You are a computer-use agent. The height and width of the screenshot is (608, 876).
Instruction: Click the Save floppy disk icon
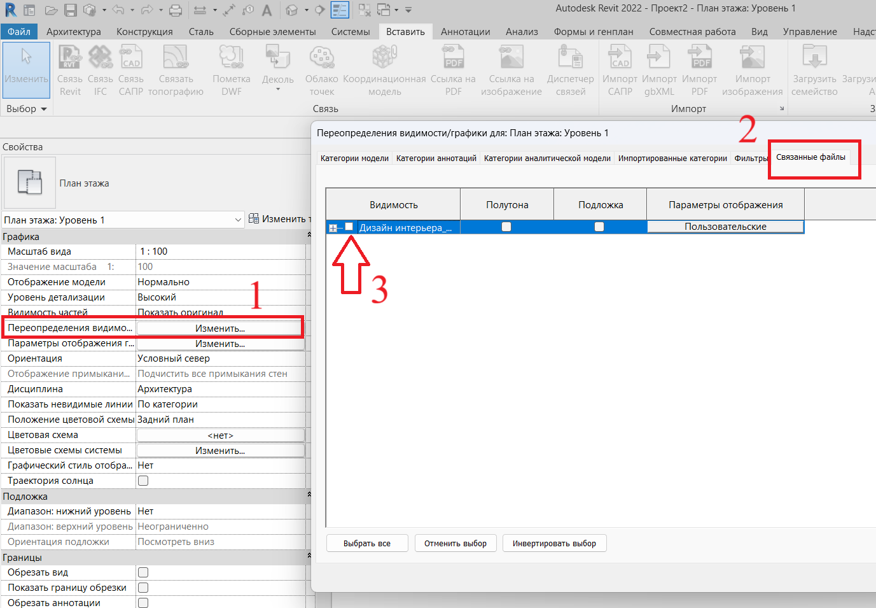71,10
